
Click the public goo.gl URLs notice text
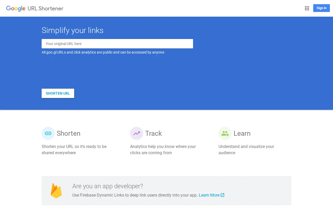pos(103,52)
